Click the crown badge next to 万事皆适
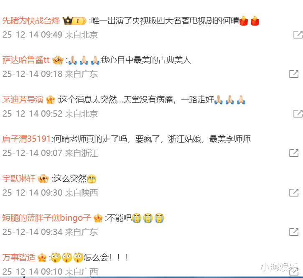 pos(42,258)
